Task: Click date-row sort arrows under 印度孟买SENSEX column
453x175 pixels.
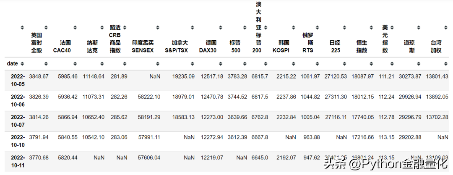Action: coord(158,63)
